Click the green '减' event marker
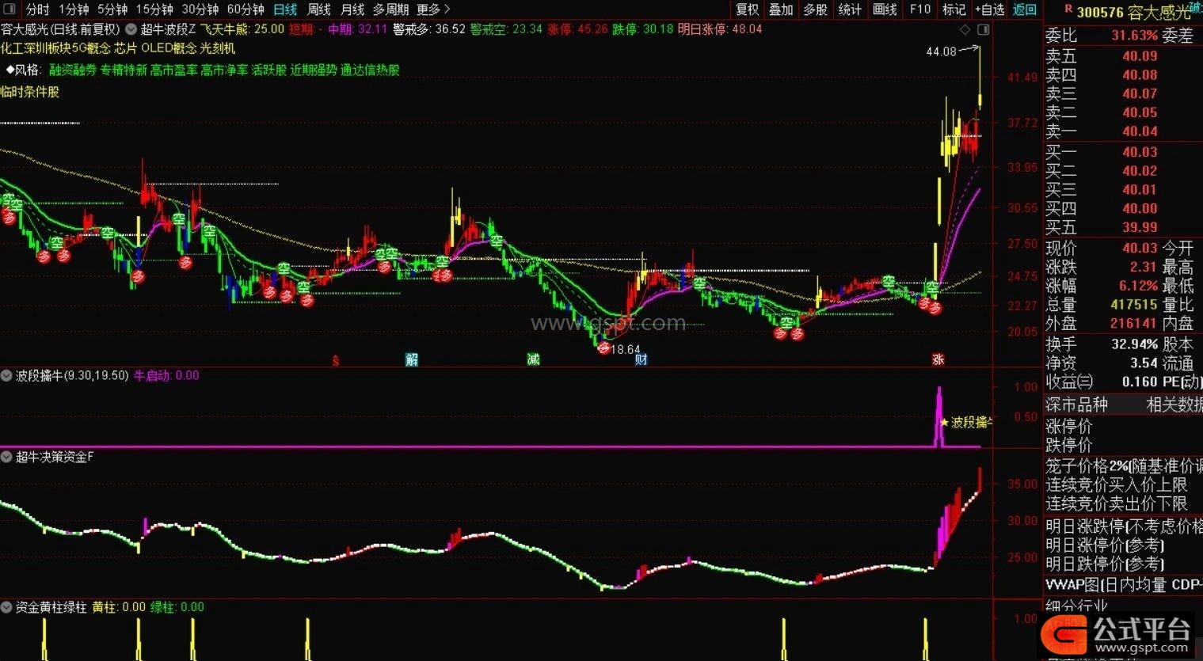The image size is (1203, 661). click(533, 359)
